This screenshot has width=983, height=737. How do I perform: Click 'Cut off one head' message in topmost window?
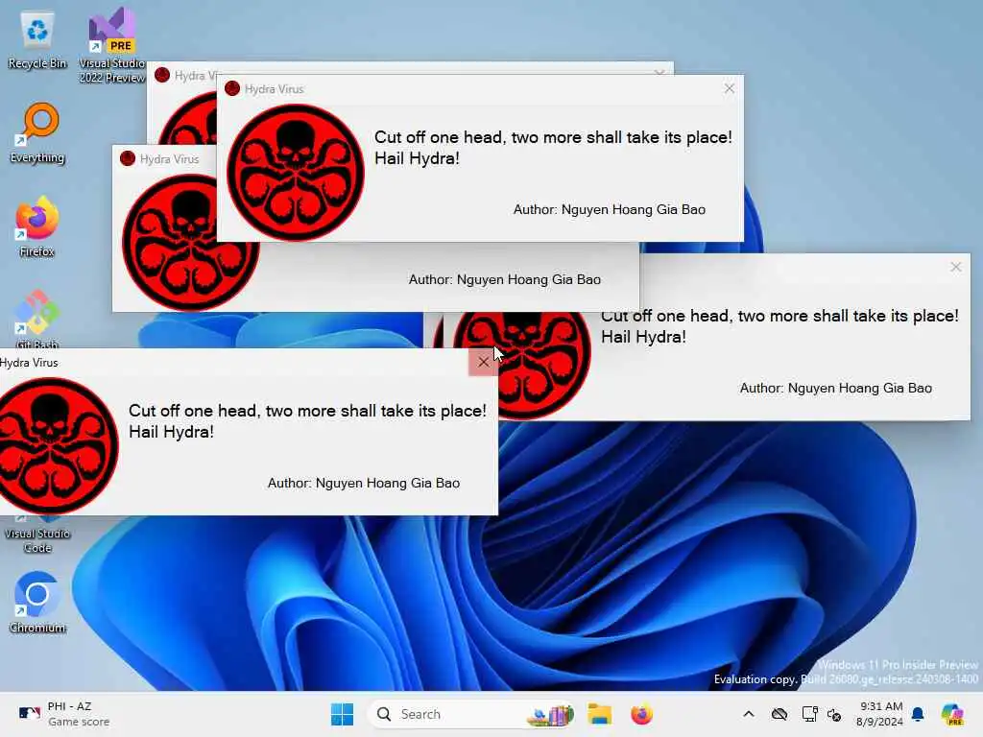pos(553,148)
